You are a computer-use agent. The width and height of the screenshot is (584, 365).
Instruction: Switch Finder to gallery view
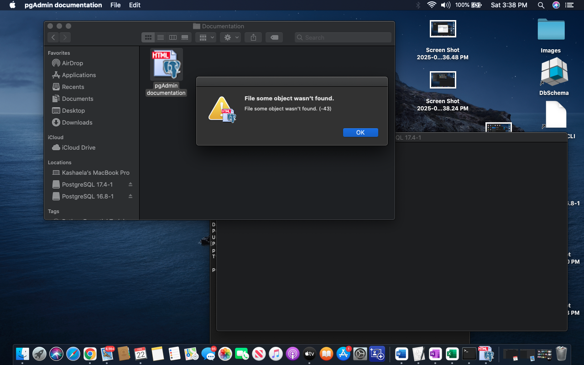(x=185, y=37)
